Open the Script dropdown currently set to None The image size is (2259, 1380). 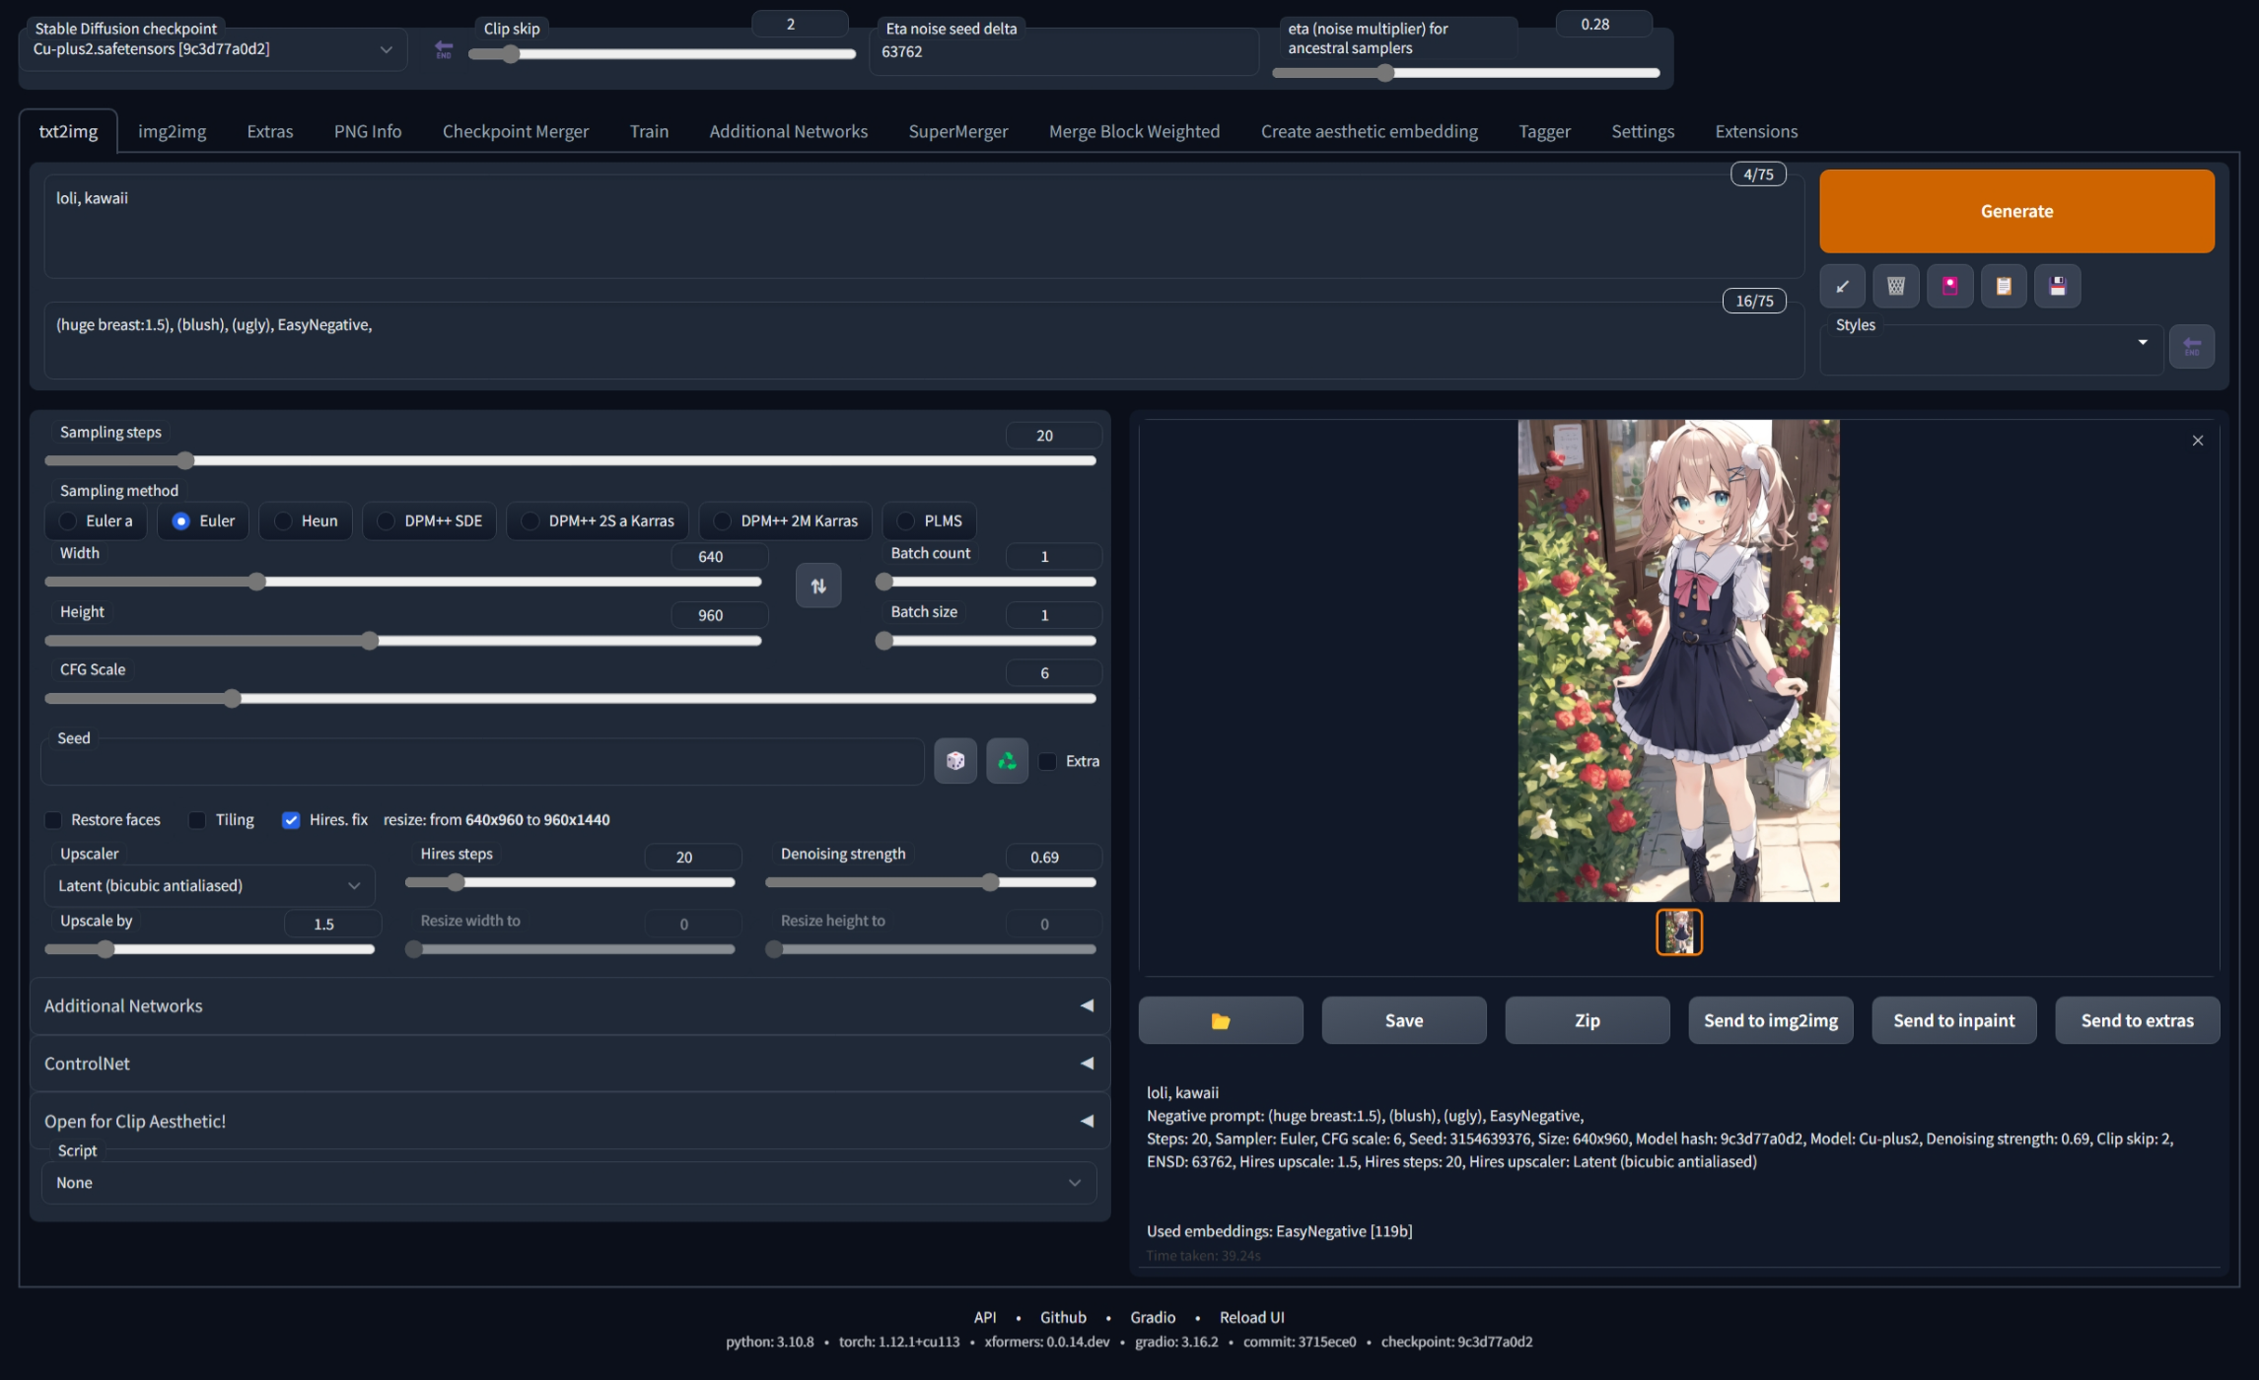pos(570,1182)
